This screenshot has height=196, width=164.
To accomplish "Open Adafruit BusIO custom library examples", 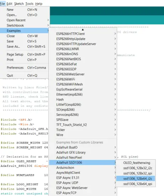I will pyautogui.click(x=83, y=148).
